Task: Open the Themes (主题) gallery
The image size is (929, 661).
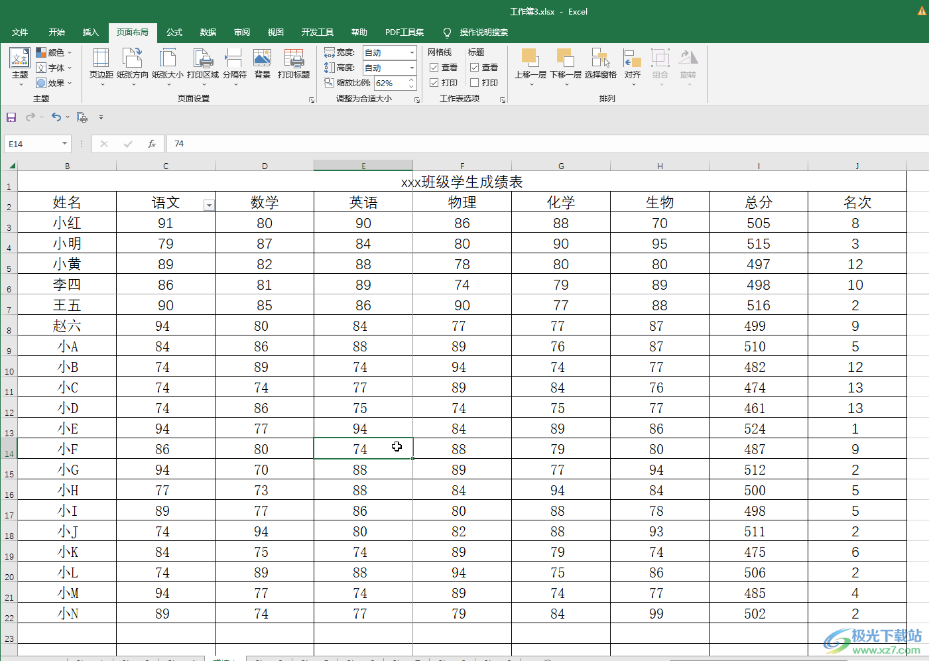Action: (x=20, y=68)
